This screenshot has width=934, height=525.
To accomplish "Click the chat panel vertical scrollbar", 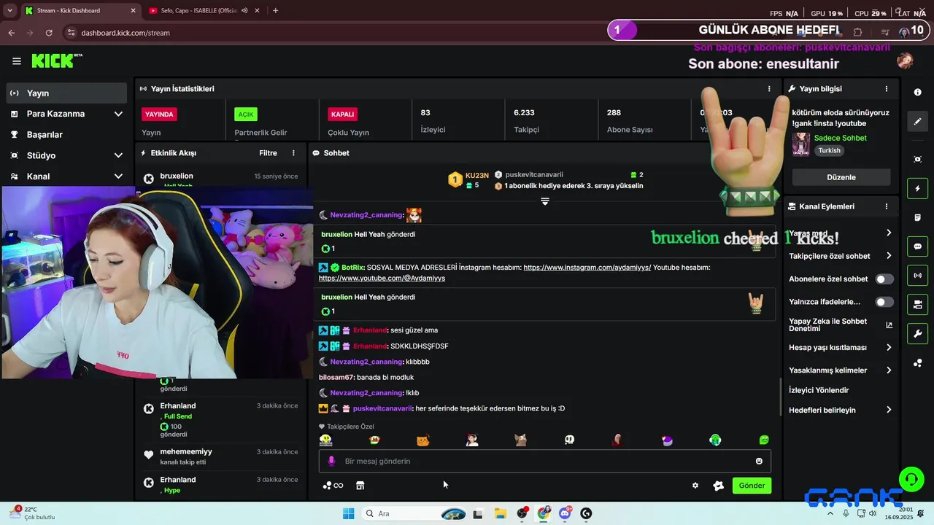I will tap(780, 397).
